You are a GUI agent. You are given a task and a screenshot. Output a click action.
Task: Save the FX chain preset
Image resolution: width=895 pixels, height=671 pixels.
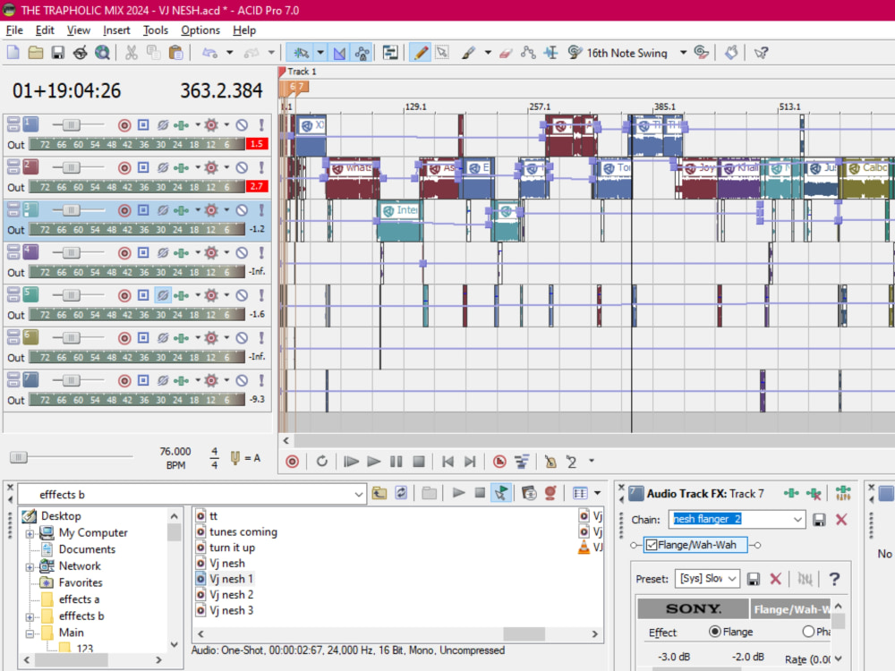(x=819, y=520)
